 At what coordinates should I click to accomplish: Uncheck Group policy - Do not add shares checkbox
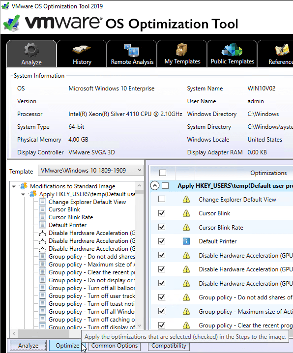click(162, 297)
